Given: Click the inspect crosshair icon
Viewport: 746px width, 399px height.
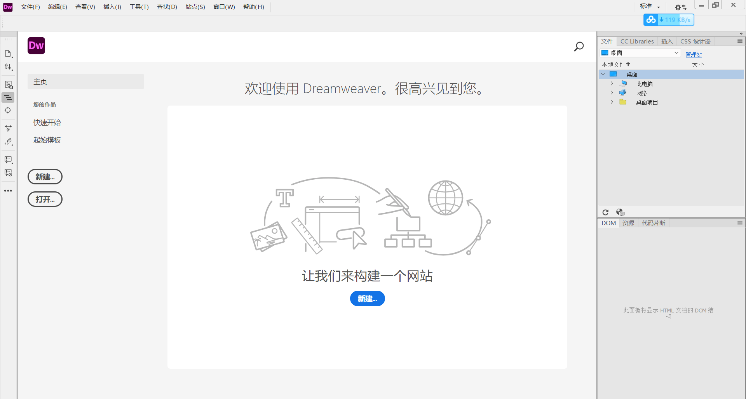Looking at the screenshot, I should pyautogui.click(x=8, y=110).
